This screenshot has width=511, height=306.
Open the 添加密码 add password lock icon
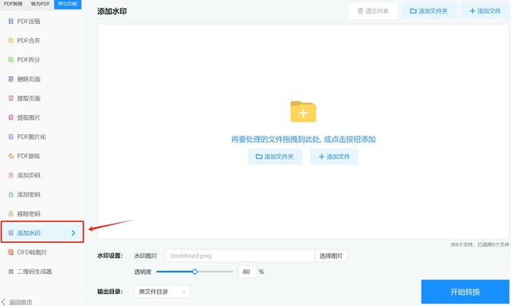(10, 194)
